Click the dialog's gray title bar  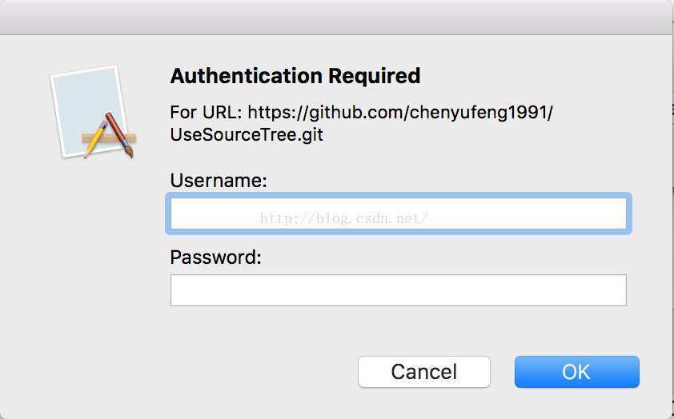(x=336, y=18)
